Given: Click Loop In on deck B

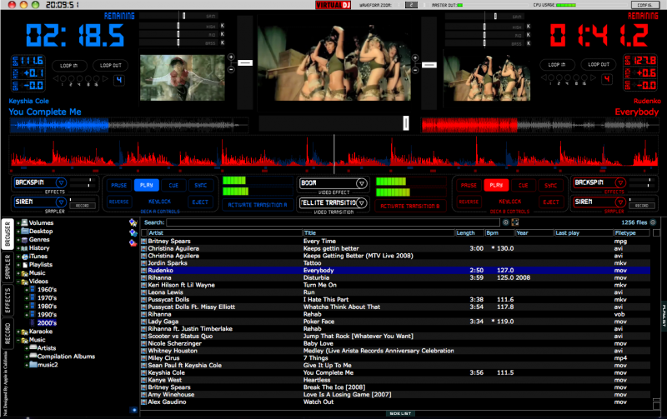Looking at the screenshot, I should [x=557, y=65].
